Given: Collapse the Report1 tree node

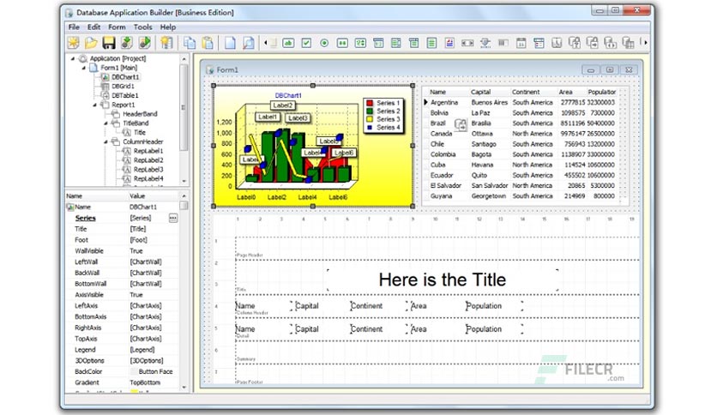Looking at the screenshot, I should click(95, 105).
